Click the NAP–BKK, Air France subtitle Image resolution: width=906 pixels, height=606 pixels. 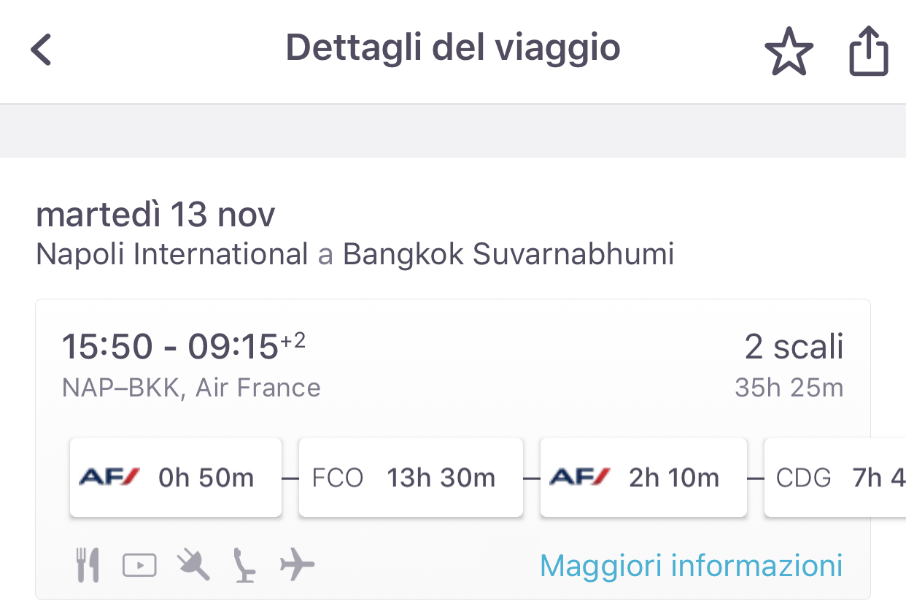coord(191,387)
